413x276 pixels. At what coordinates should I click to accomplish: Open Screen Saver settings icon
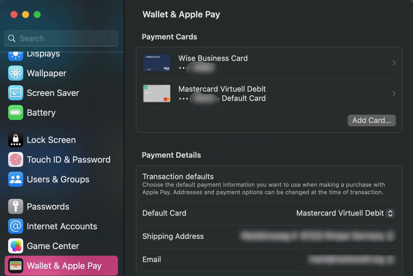pyautogui.click(x=16, y=93)
